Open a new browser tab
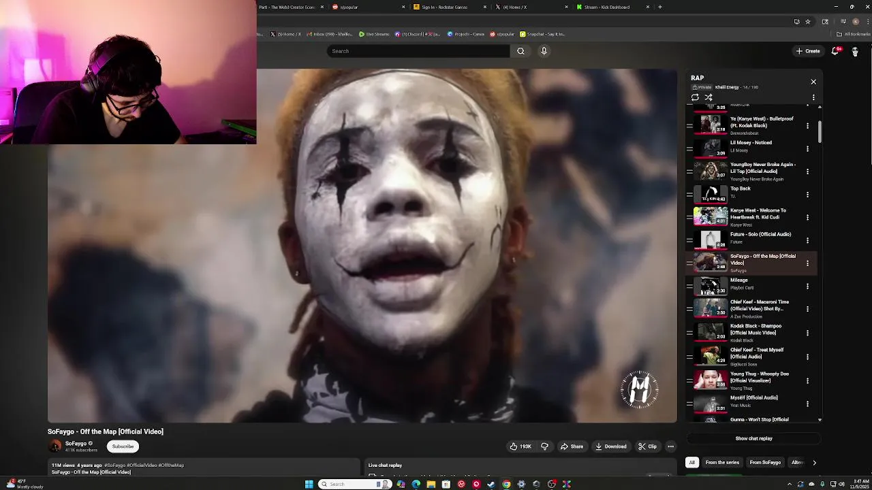 coord(659,7)
